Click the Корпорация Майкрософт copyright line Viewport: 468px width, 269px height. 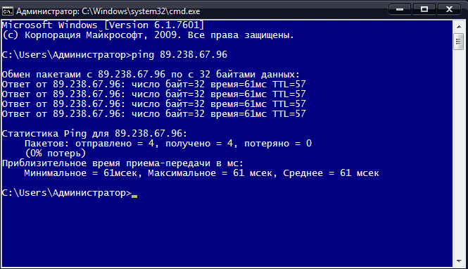pos(148,35)
